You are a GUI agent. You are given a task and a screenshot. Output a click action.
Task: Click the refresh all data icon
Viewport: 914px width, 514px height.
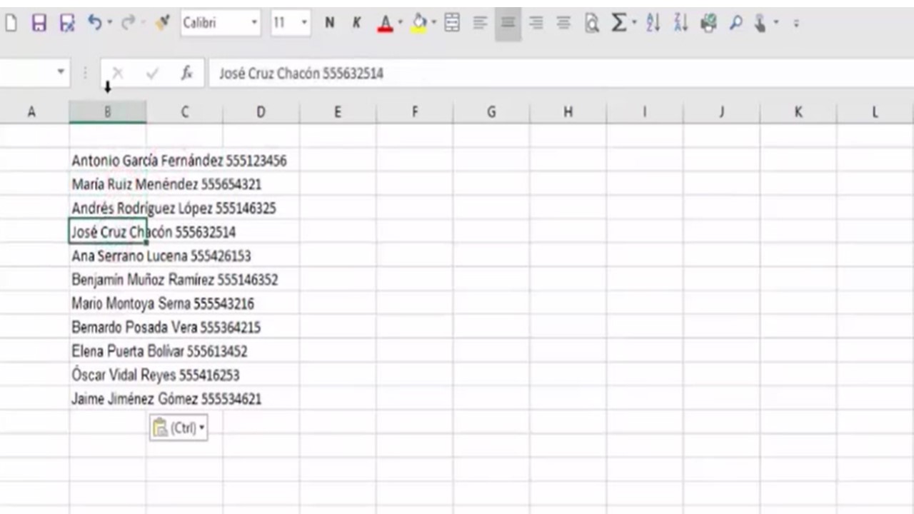click(x=708, y=24)
